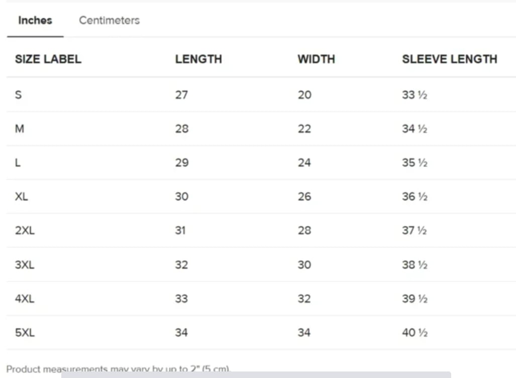Image resolution: width=516 pixels, height=378 pixels.
Task: Select the 4XL size label cell
Action: click(25, 299)
